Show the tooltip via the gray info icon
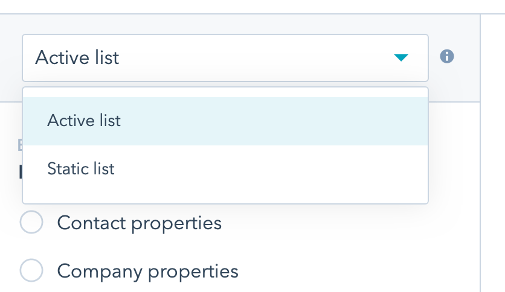The image size is (505, 292). [x=447, y=57]
